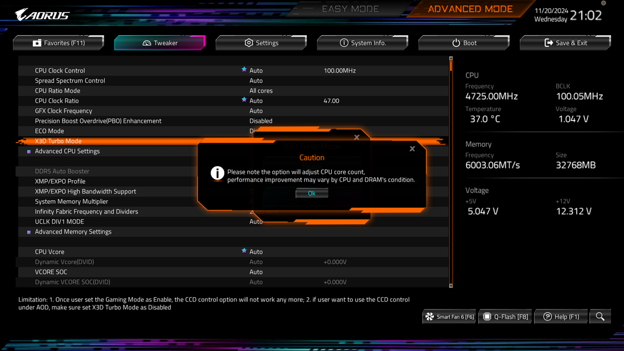The height and width of the screenshot is (351, 624).
Task: Close the X3D Turbo Mode popup behind the Caution dialog
Action: pyautogui.click(x=356, y=137)
